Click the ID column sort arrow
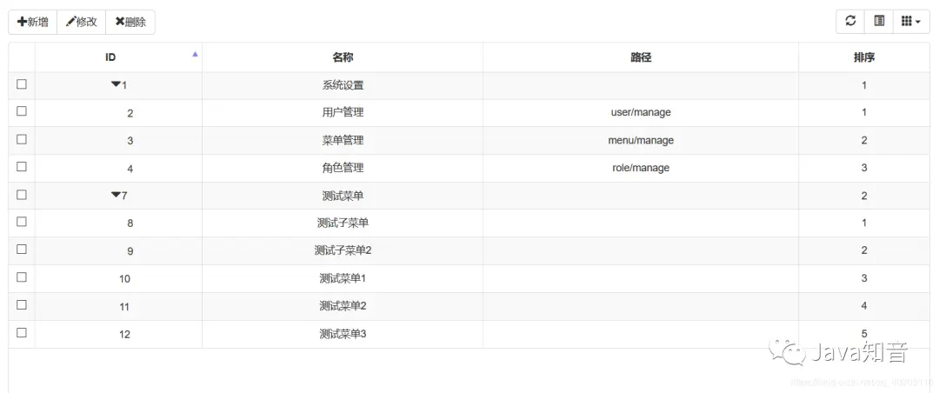 (195, 54)
